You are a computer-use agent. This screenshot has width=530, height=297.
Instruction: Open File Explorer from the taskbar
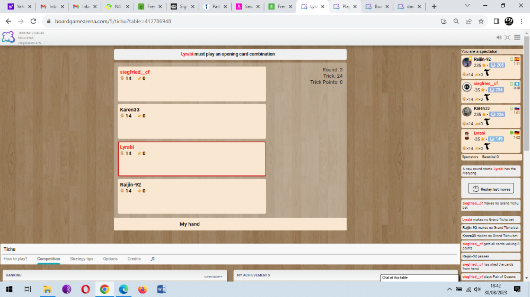47,289
